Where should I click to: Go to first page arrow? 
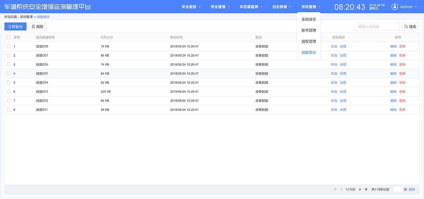coord(335,189)
